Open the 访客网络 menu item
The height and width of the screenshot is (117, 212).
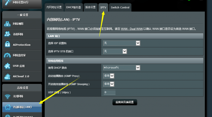tap(22, 34)
